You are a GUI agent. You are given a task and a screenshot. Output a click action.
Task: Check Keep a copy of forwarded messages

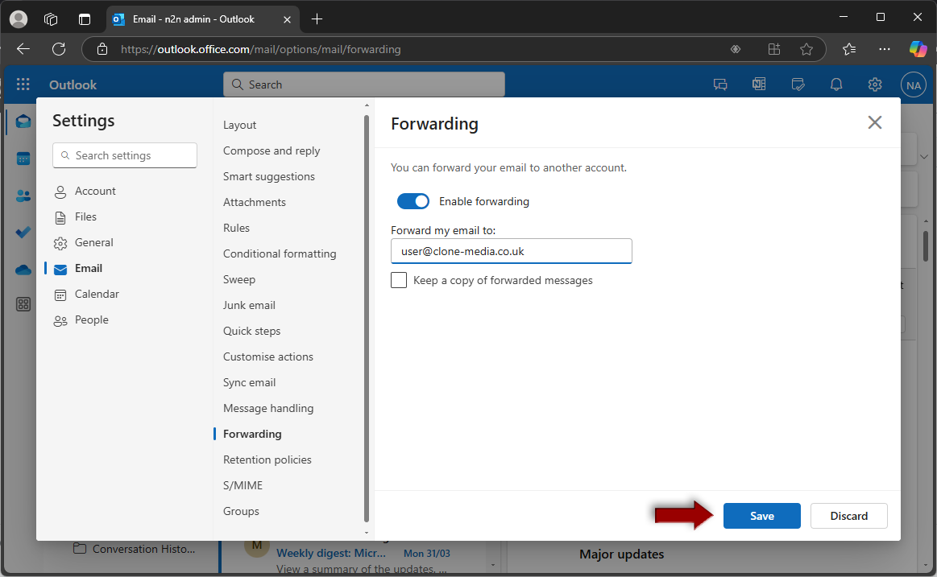[399, 280]
